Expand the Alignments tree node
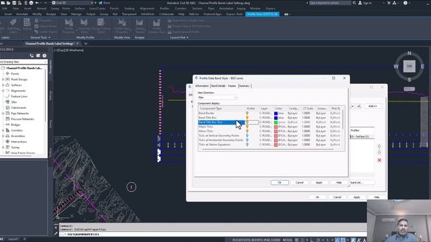Screen dimensions: 431x242 click(x=3, y=91)
